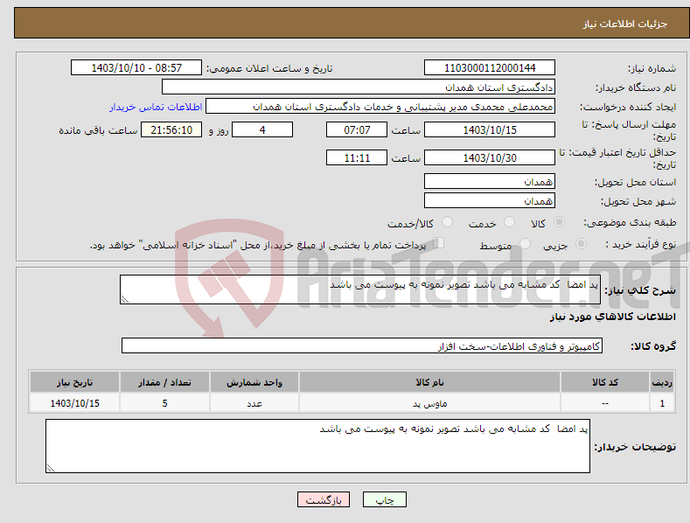
Task: Click the واحد شمارش column header
Action: 254,382
